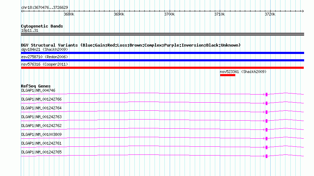Click the DLGAP1|NM_001242765 transcript label
Image resolution: width=314 pixels, height=176 pixels.
coord(41,152)
